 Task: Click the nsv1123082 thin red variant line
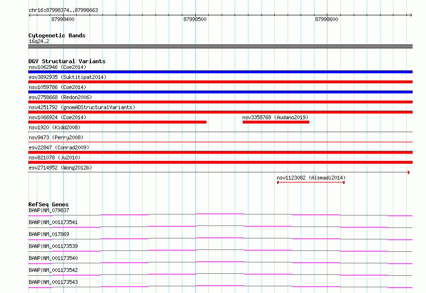pyautogui.click(x=311, y=182)
